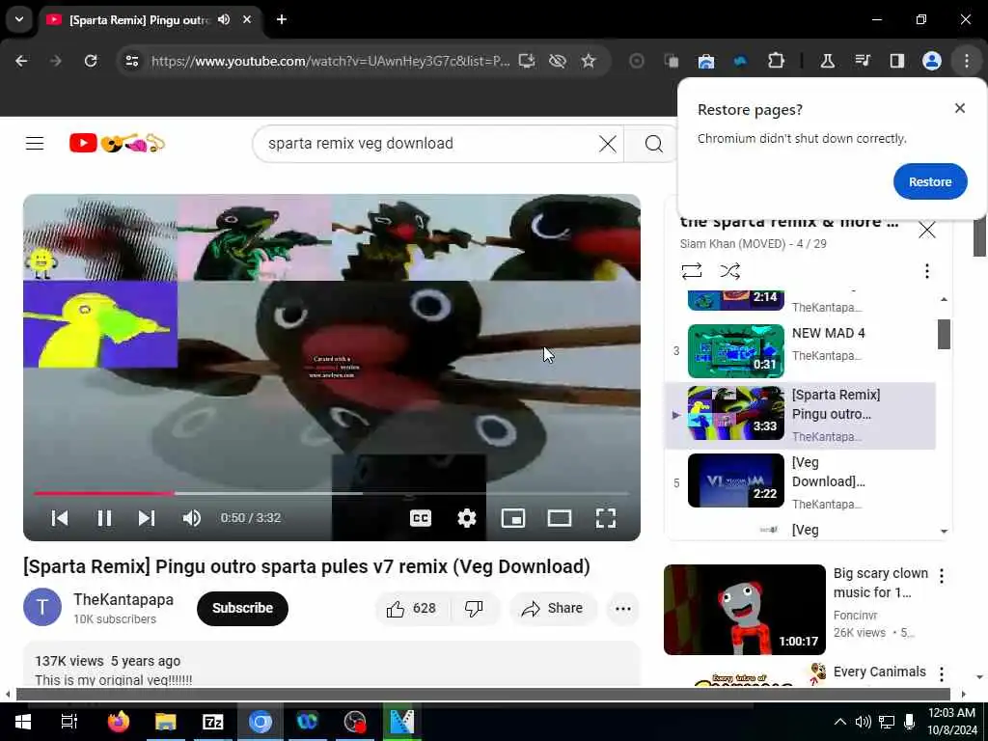Open the media controls toolbar icon
This screenshot has height=741, width=988.
(x=862, y=61)
